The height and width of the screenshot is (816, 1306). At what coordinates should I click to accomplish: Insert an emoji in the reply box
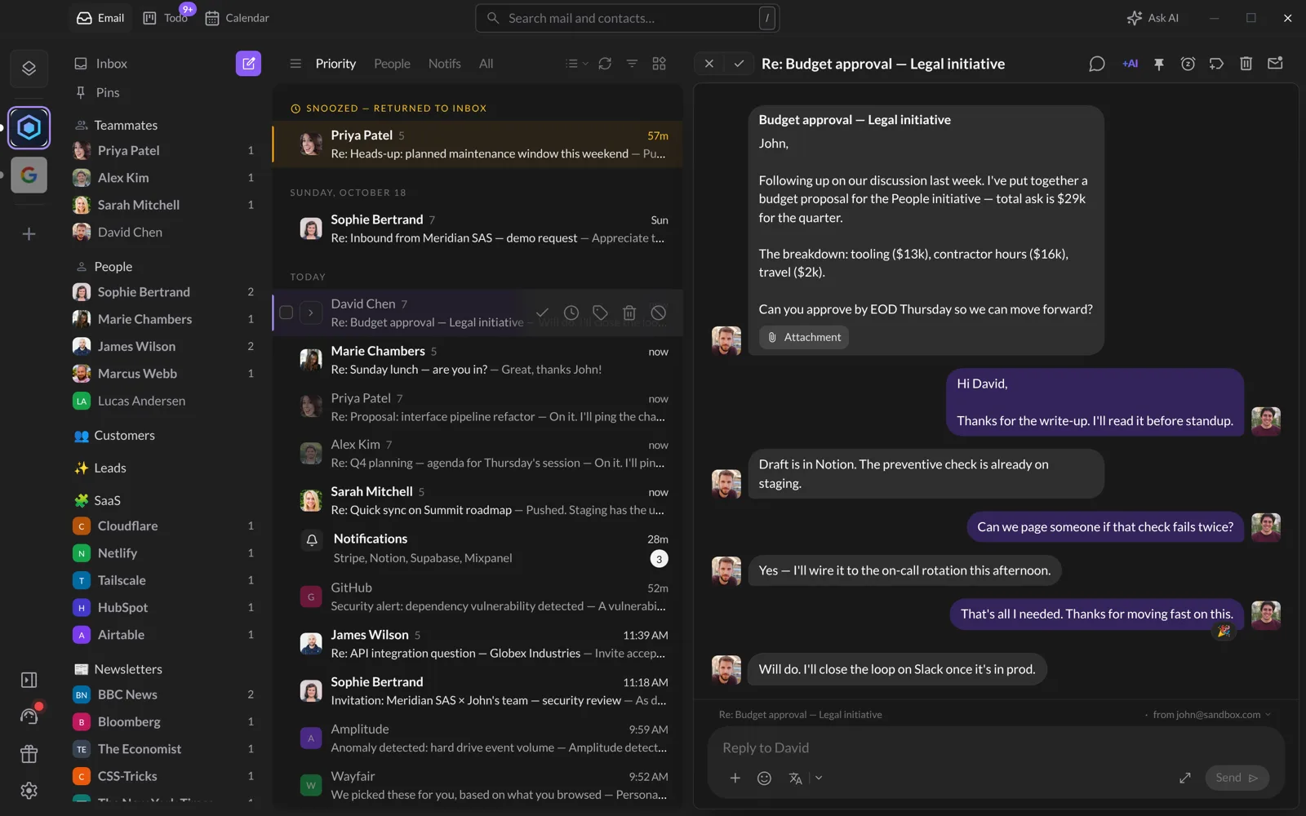click(764, 778)
